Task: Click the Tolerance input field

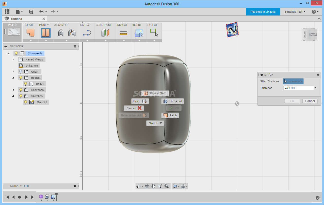Action: (299, 88)
